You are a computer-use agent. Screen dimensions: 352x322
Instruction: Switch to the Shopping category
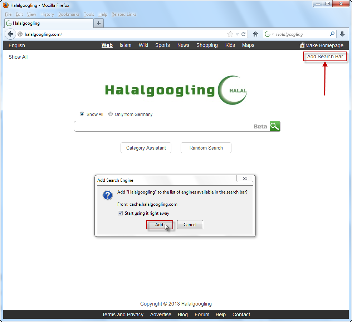tap(207, 45)
